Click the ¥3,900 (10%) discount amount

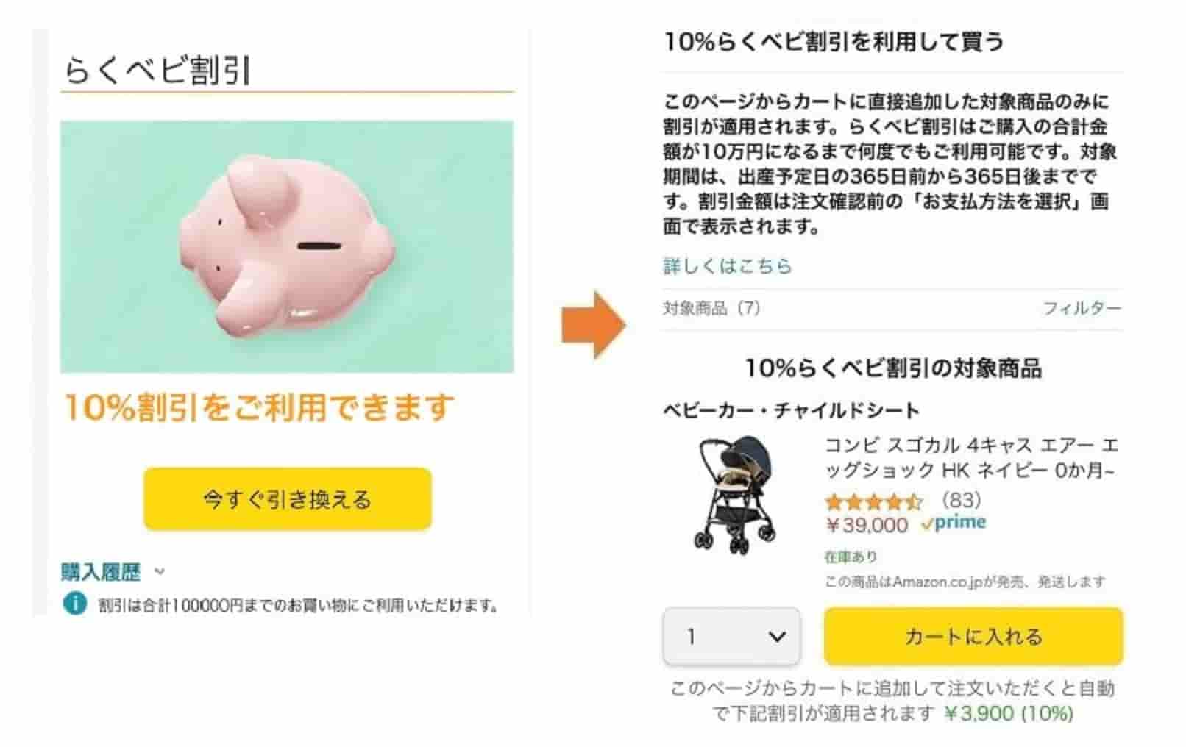[x=1009, y=713]
